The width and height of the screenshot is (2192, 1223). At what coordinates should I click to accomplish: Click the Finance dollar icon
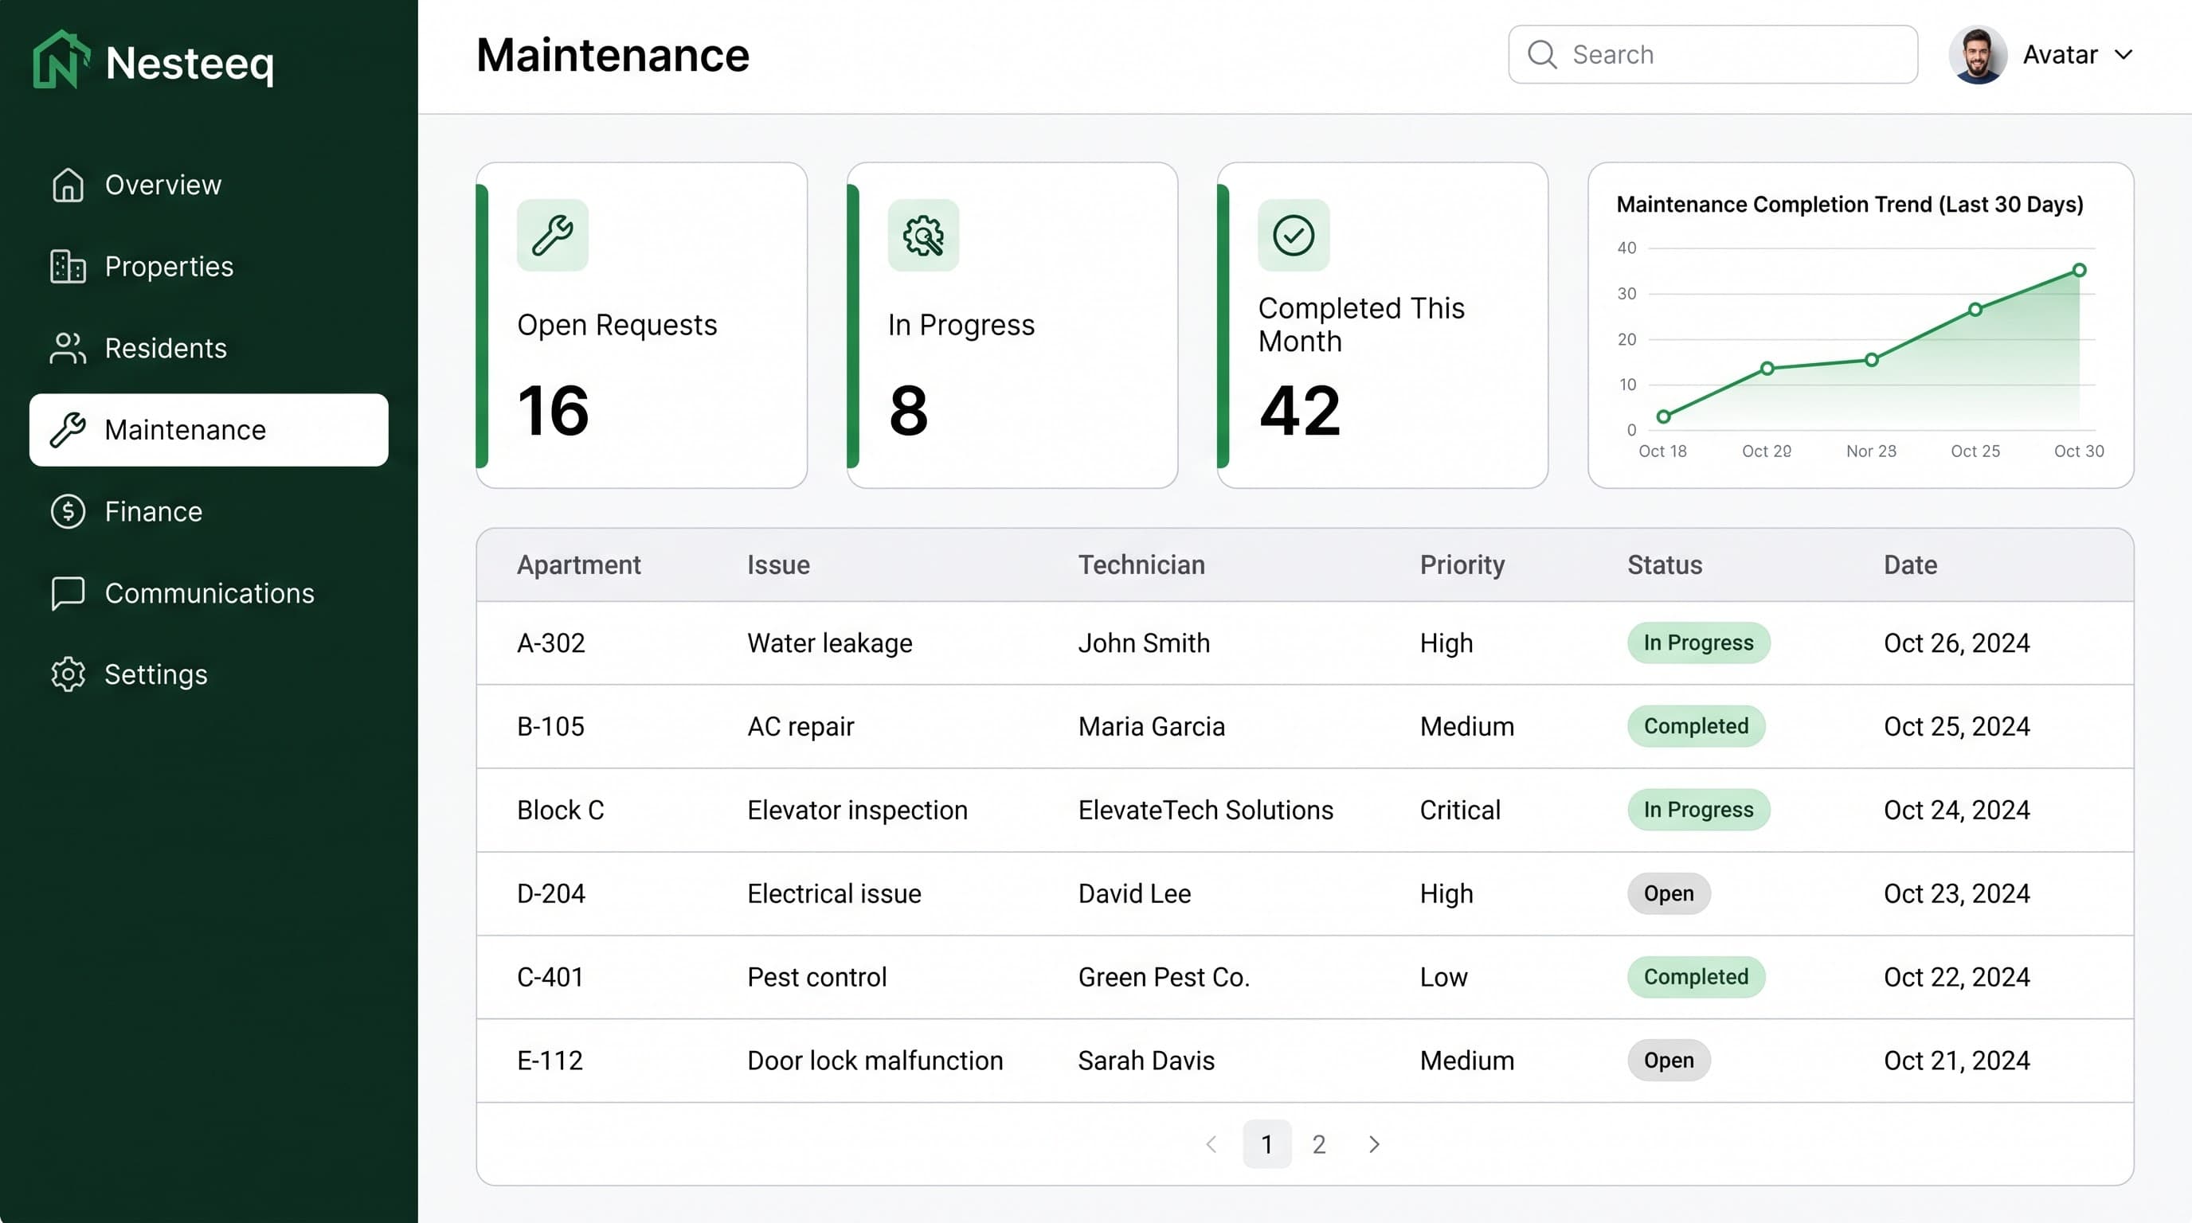point(68,511)
